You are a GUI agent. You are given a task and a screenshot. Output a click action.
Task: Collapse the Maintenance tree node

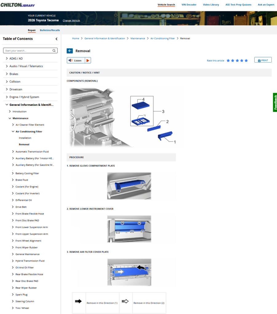tap(10, 118)
